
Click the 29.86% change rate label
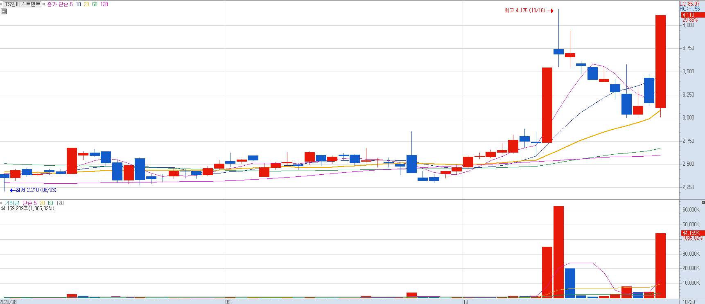(690, 20)
